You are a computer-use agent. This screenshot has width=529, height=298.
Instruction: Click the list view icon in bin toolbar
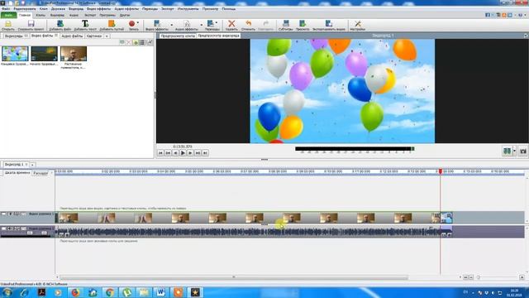(x=142, y=42)
